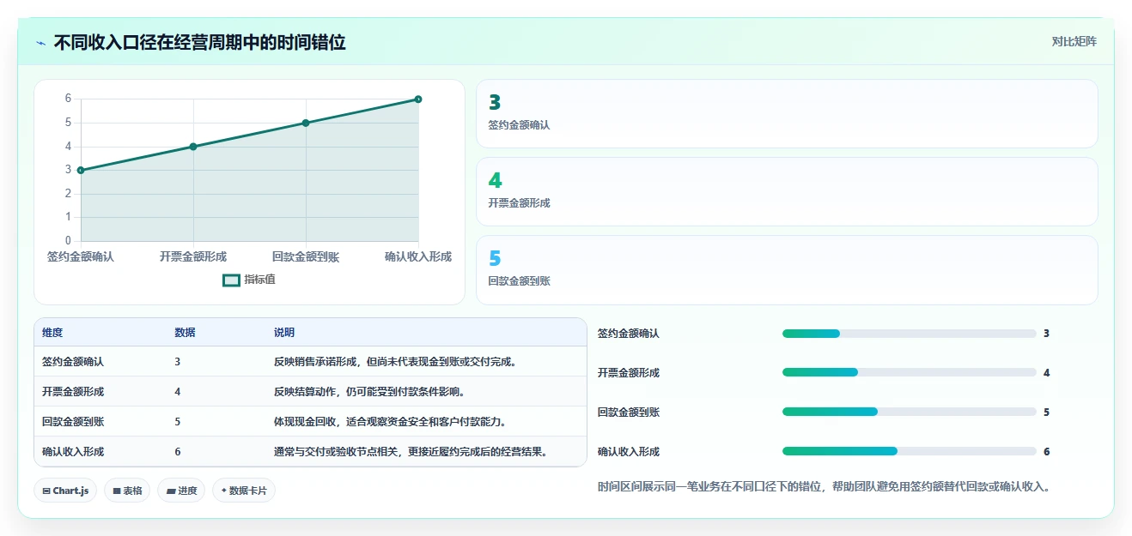Click the chart data point for 开票金额形成
This screenshot has width=1132, height=536.
[x=193, y=147]
